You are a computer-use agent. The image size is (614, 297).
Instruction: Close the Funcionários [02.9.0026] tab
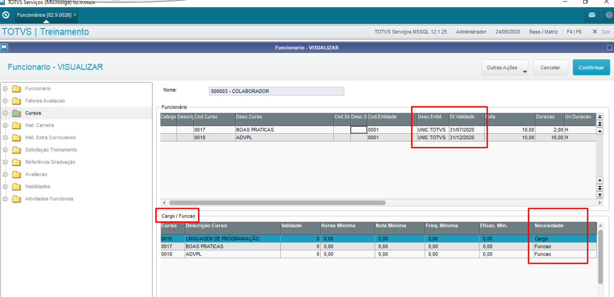[x=75, y=15]
